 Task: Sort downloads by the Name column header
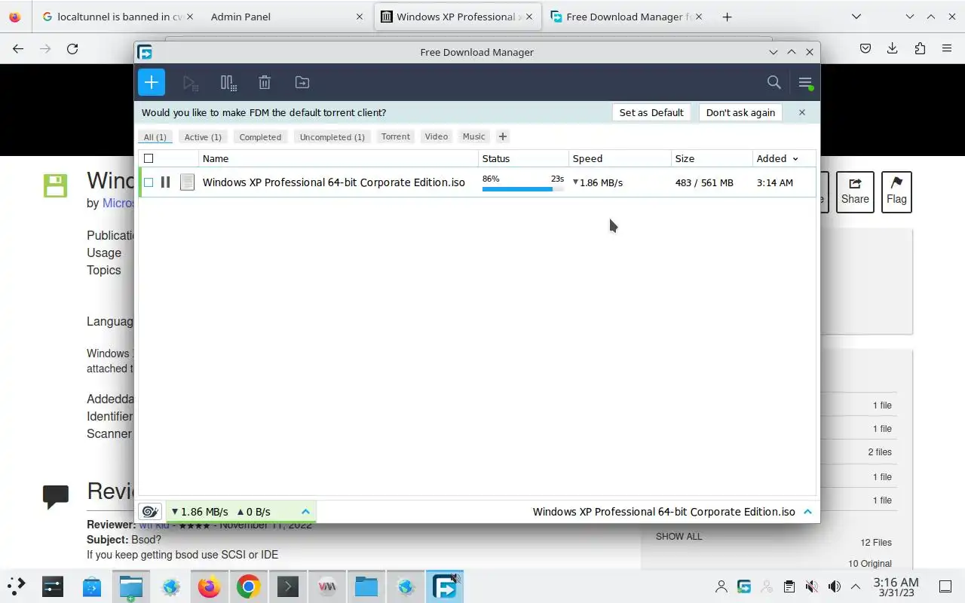339,158
